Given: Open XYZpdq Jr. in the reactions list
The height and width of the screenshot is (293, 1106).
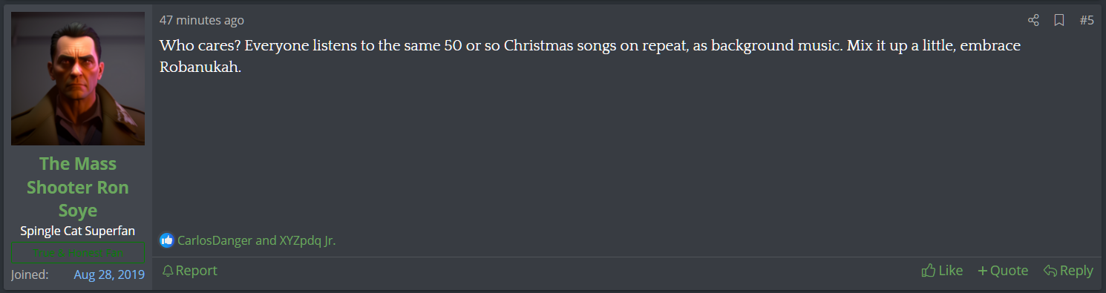Looking at the screenshot, I should [307, 240].
